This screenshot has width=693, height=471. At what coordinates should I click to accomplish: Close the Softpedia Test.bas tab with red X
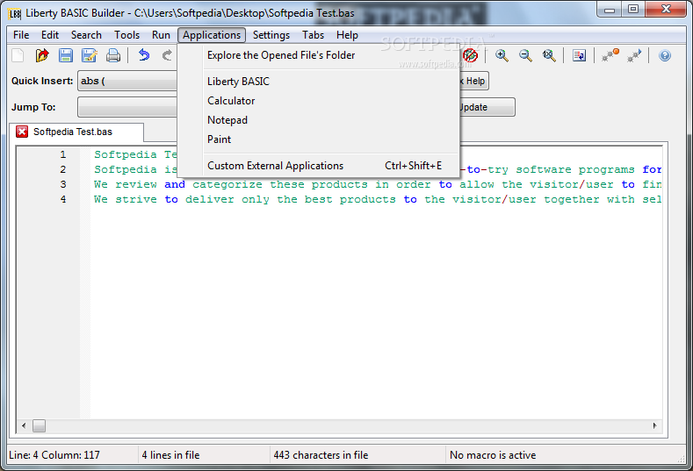click(22, 132)
